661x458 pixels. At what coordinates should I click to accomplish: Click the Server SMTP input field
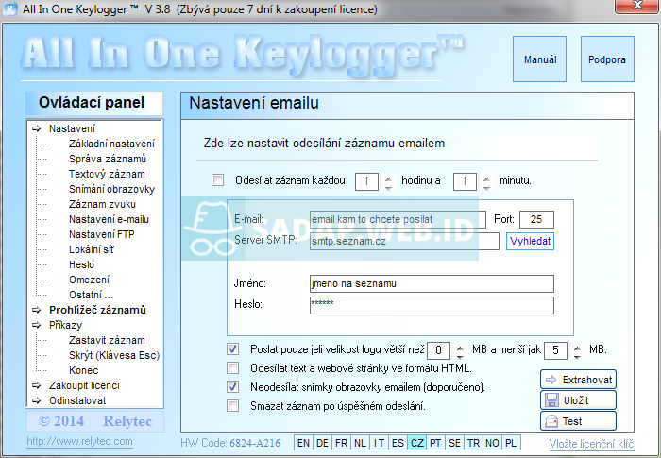click(x=404, y=241)
